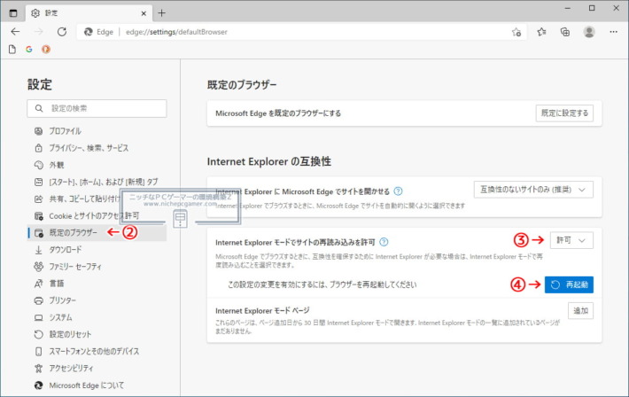Open プライバシー、検索、サービス settings section

pos(89,148)
